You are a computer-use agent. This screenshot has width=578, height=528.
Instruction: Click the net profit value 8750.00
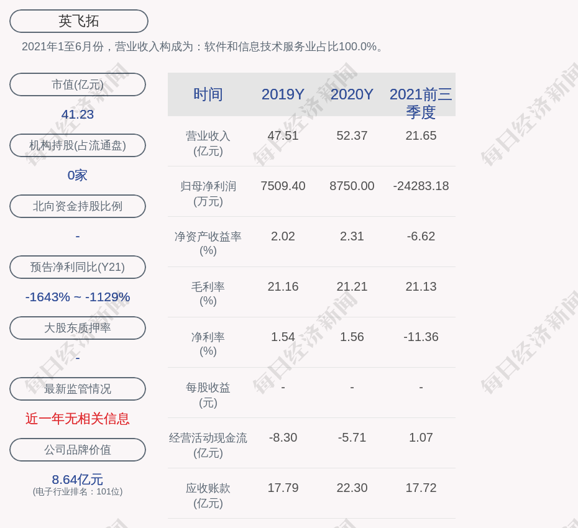352,186
